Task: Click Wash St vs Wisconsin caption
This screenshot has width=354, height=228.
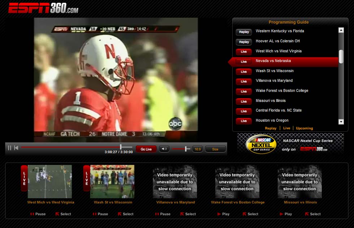Action: tap(113, 202)
